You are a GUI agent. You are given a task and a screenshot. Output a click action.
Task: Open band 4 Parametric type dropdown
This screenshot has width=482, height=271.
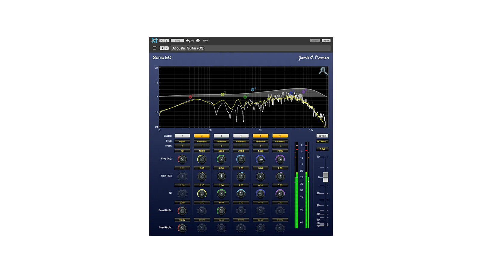pos(241,141)
